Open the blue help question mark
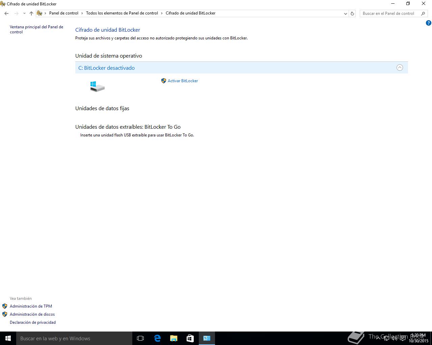The width and height of the screenshot is (432, 345). [x=429, y=23]
